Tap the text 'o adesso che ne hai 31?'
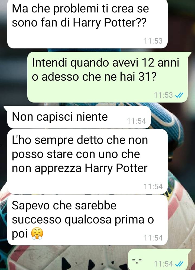 (x=94, y=77)
